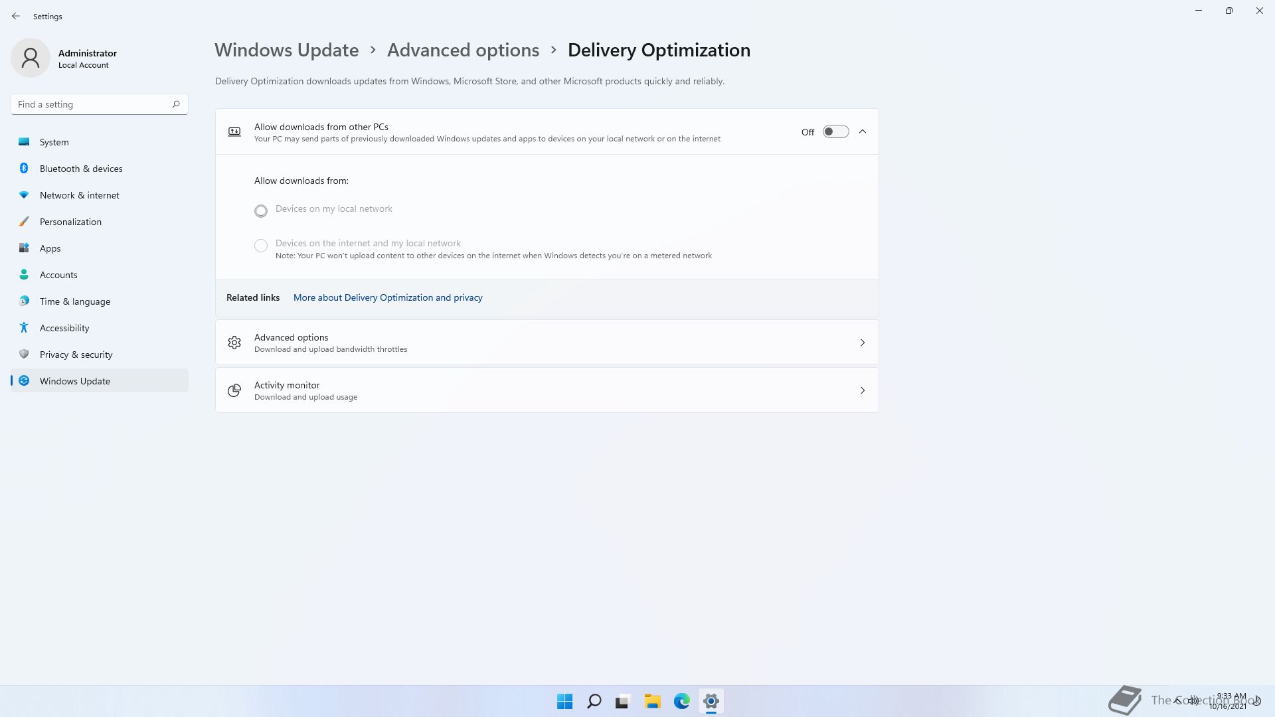Open More about Delivery Optimization and privacy
Image resolution: width=1275 pixels, height=717 pixels.
(x=388, y=297)
